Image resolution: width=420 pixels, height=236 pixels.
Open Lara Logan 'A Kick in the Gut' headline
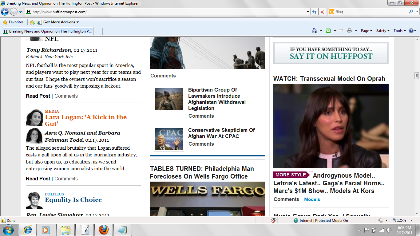pyautogui.click(x=86, y=120)
